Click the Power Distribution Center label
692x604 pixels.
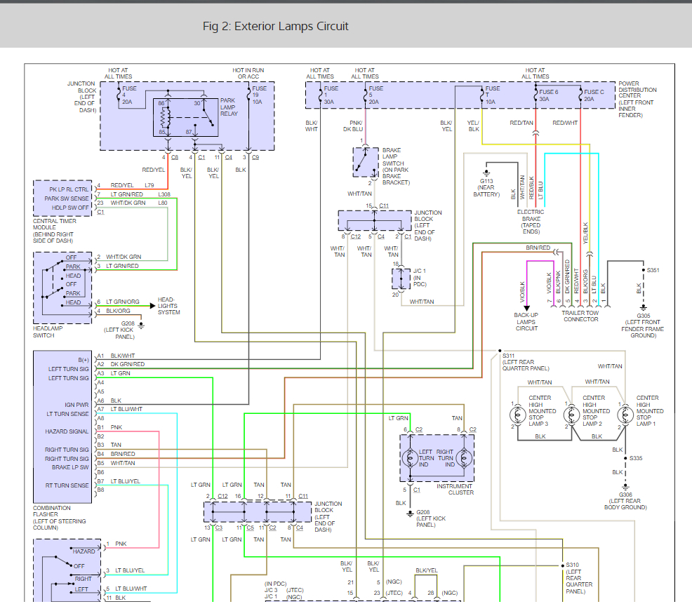(x=637, y=100)
